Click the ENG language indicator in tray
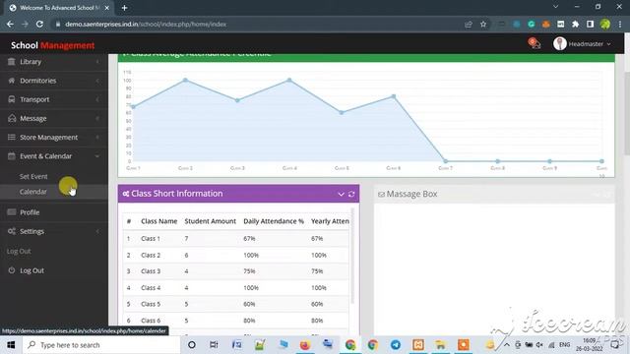This screenshot has height=354, width=630. tap(564, 345)
